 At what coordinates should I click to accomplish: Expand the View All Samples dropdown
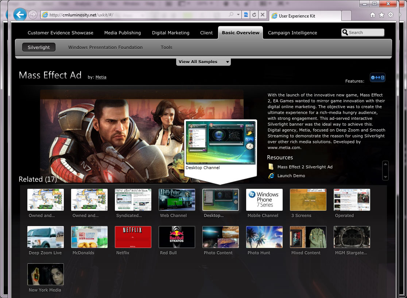click(x=204, y=62)
